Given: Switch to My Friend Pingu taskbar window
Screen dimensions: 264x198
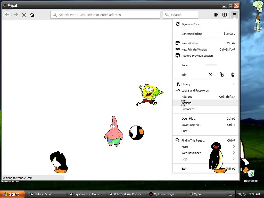Looking at the screenshot, I should tap(166, 194).
